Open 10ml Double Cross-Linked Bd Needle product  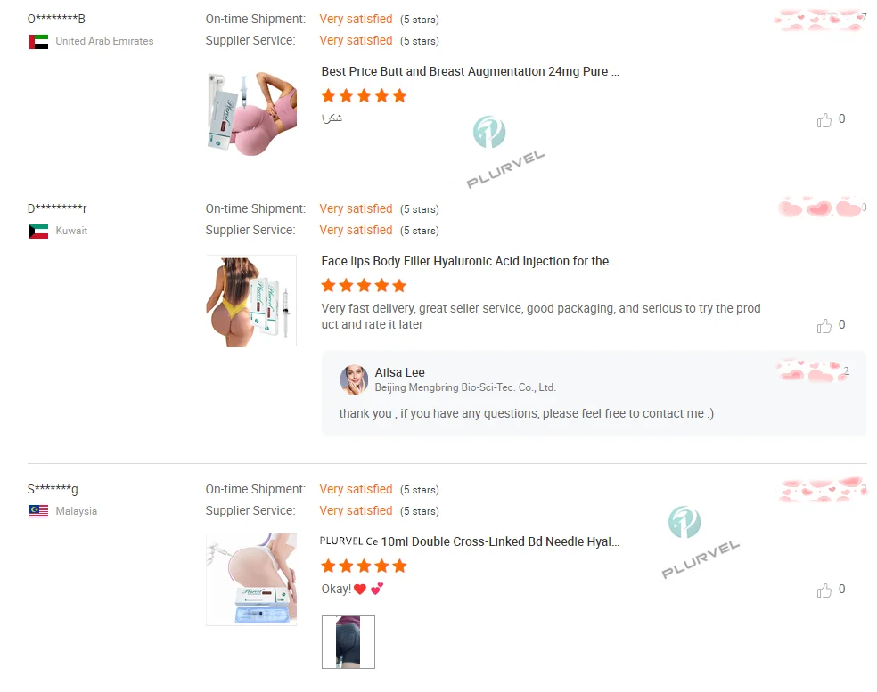(470, 541)
